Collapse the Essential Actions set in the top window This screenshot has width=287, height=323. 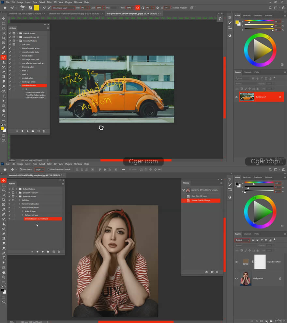click(17, 41)
